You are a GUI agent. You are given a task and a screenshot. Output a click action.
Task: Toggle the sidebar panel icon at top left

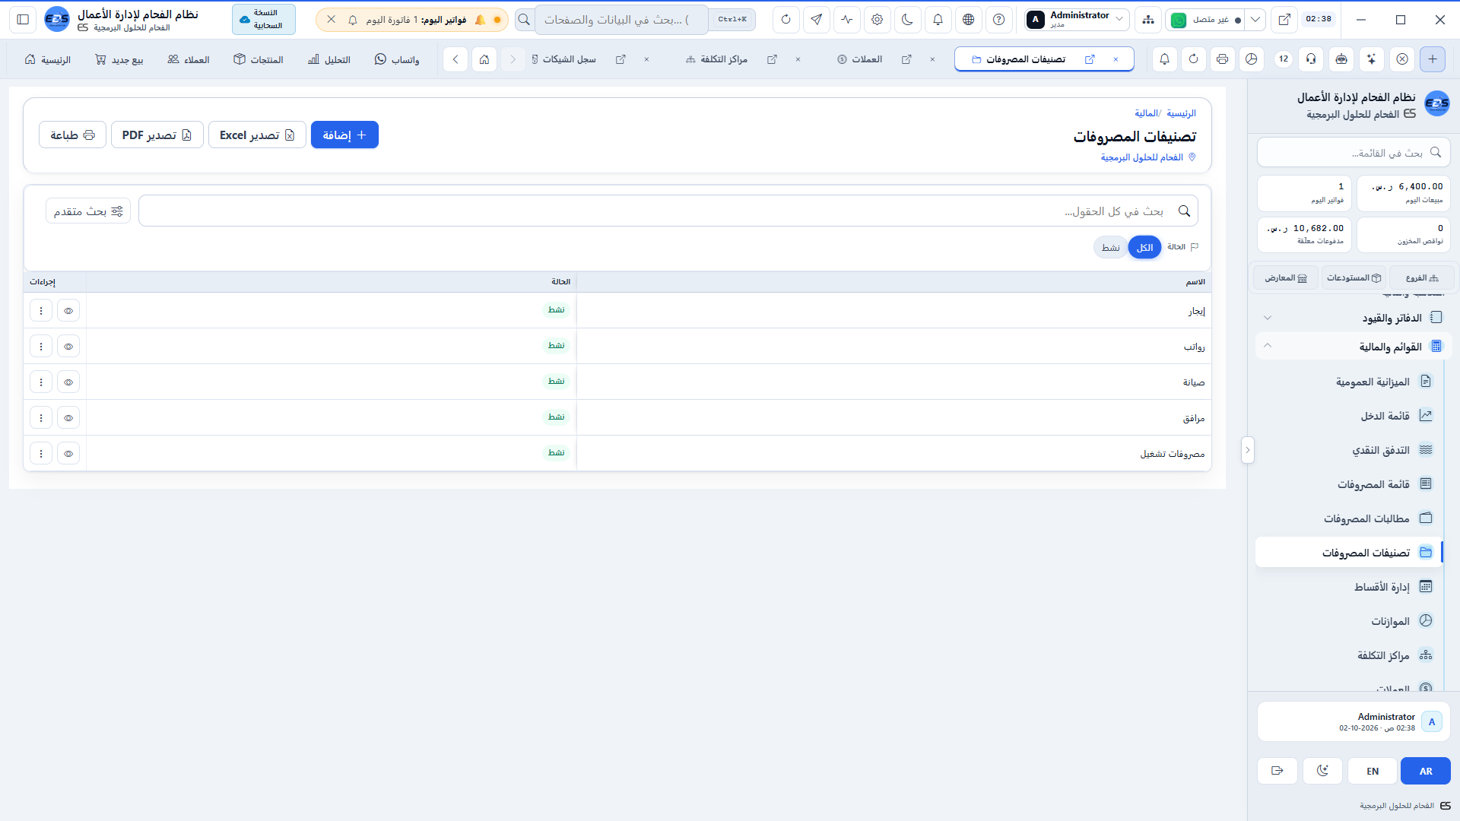(x=23, y=20)
